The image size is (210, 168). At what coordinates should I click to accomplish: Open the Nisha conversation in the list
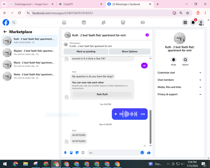(29, 76)
